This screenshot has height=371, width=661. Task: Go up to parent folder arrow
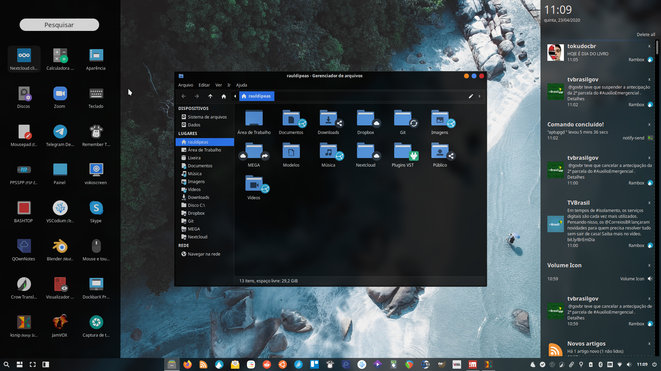(210, 96)
